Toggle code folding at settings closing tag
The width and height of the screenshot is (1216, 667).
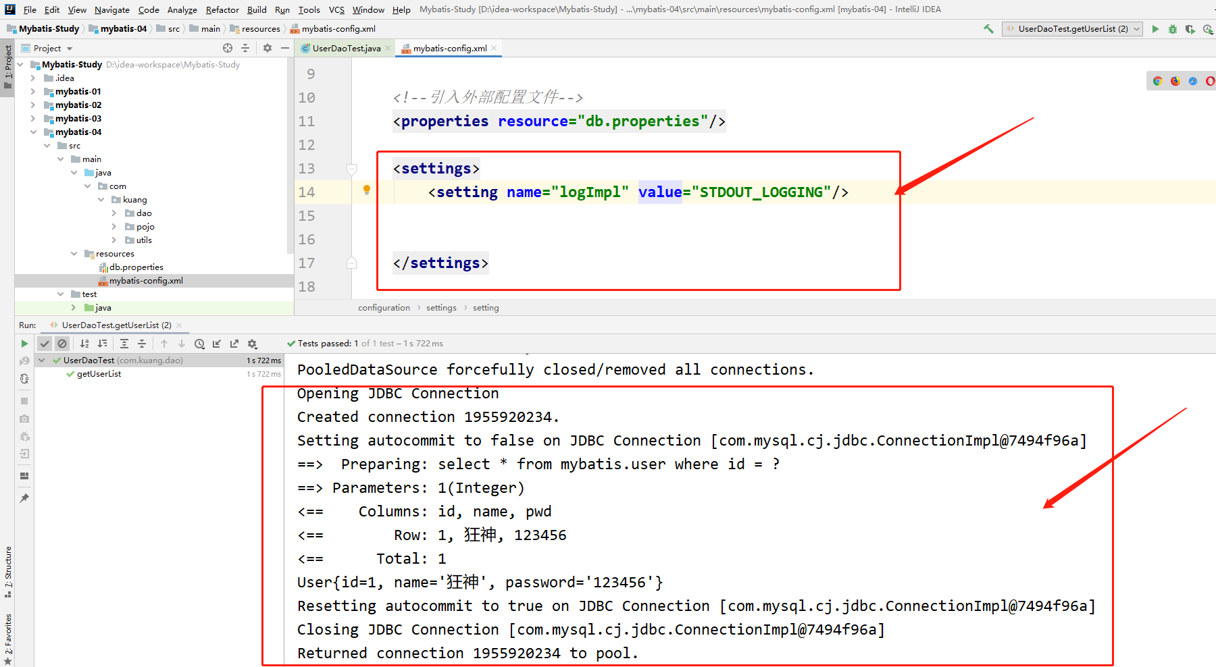point(351,263)
